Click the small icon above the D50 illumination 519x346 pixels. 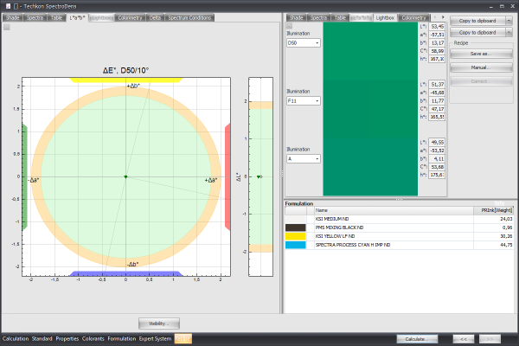point(290,27)
